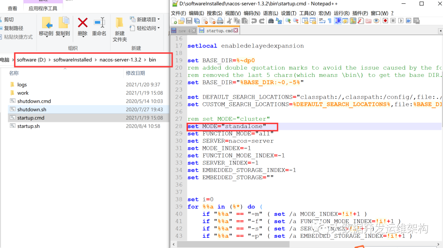Open 编码(N) menu in Notepad++
This screenshot has width=443, height=248.
click(x=252, y=13)
